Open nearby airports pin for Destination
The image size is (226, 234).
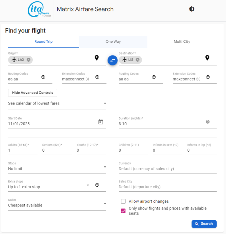[x=207, y=58]
